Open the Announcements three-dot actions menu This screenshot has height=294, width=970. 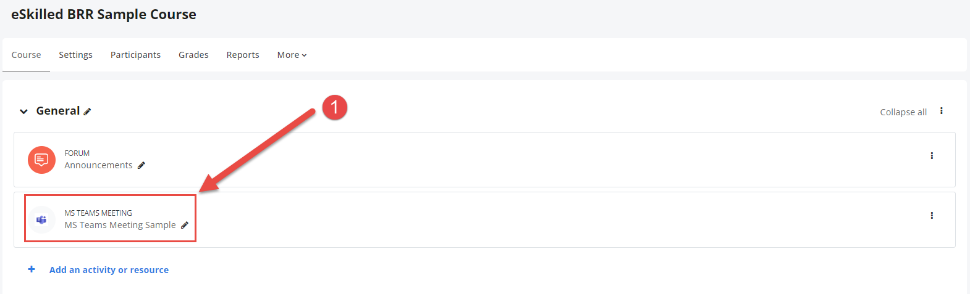click(932, 156)
